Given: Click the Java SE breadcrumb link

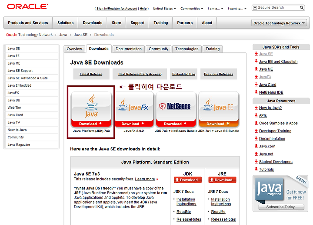Looking at the screenshot, I should (x=81, y=35).
